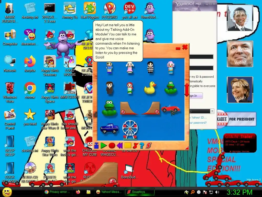Click the forgot password link in Messenger

pos(198,122)
